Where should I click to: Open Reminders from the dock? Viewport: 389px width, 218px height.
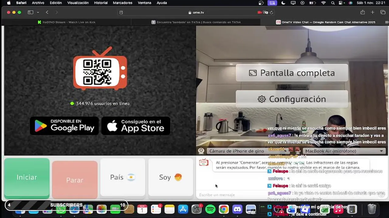156,209
